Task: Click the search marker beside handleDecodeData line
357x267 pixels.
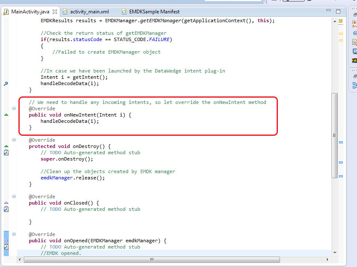Action: pos(6,83)
